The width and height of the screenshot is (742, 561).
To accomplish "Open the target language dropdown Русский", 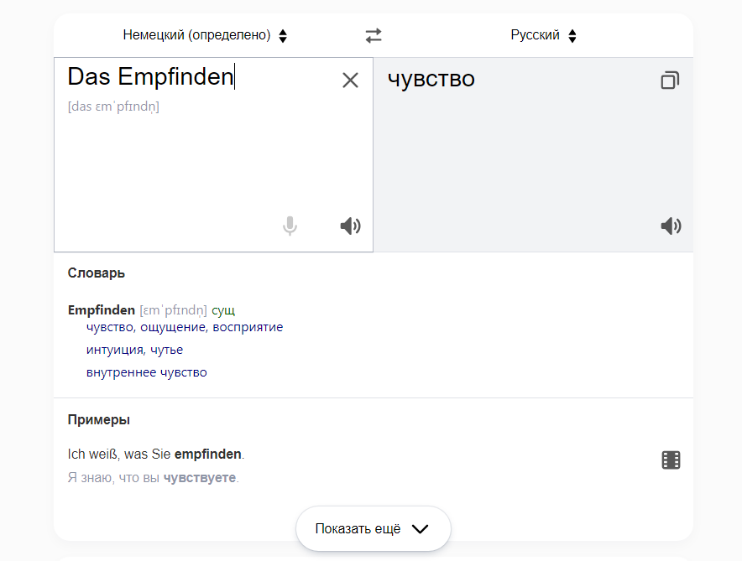I will pos(543,35).
